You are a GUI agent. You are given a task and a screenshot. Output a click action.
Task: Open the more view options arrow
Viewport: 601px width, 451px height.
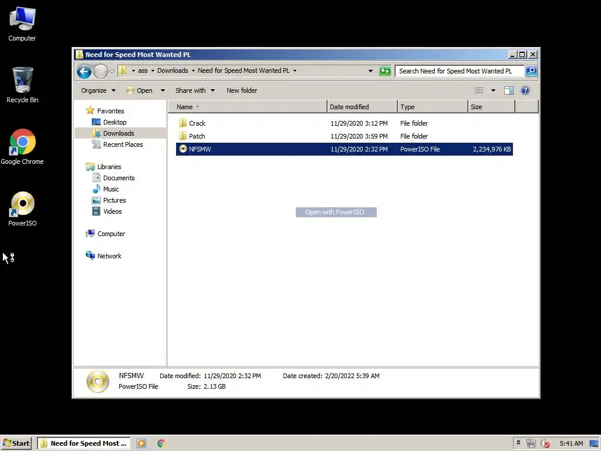pyautogui.click(x=493, y=90)
